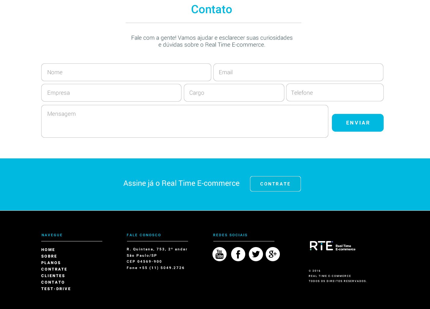Click the RTE Real Time E-commerce logo

tap(333, 246)
